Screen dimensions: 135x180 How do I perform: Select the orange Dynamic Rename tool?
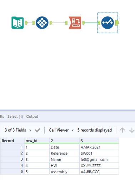coord(75,23)
